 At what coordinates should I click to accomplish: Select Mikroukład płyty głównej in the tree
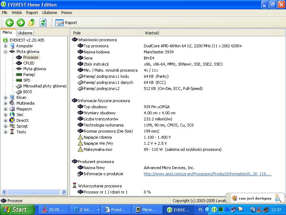(45, 86)
